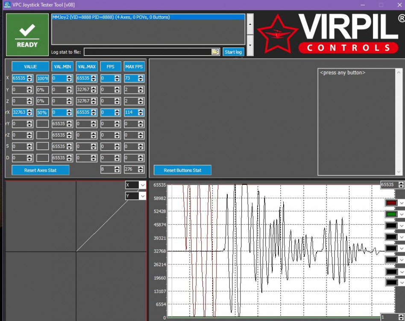Viewport: 405px width, 321px height.
Task: Click the MAX FPS column header
Action: click(x=134, y=67)
